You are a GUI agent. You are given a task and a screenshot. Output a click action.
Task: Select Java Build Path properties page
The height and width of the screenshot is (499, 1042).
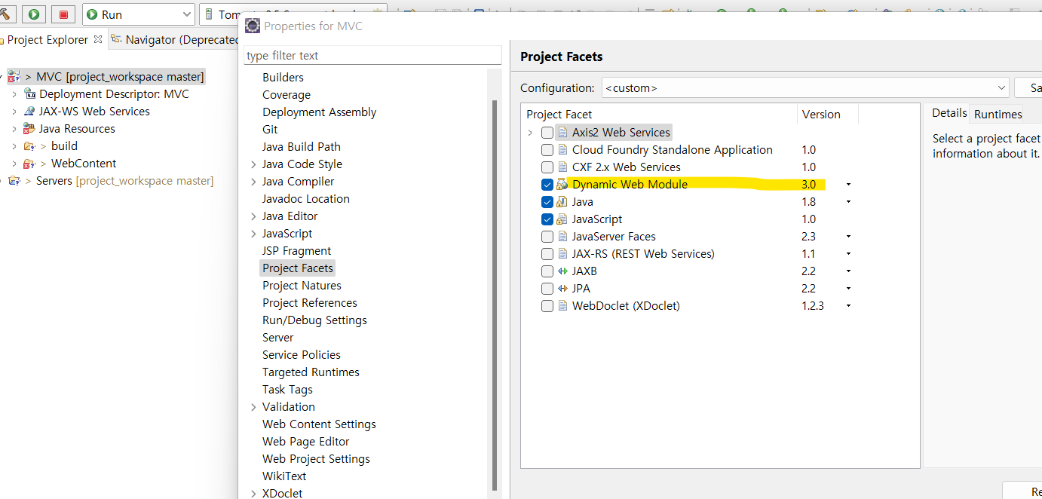pyautogui.click(x=302, y=147)
